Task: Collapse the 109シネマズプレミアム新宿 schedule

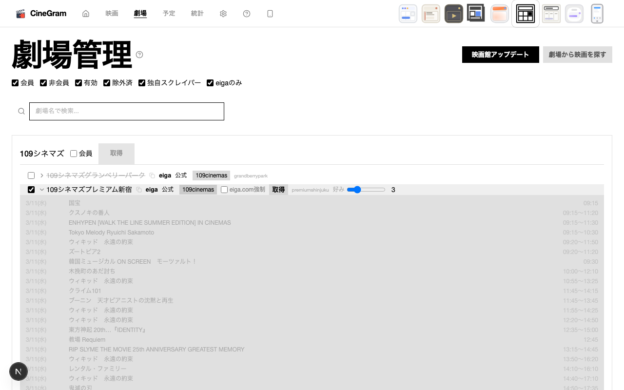Action: pos(42,190)
